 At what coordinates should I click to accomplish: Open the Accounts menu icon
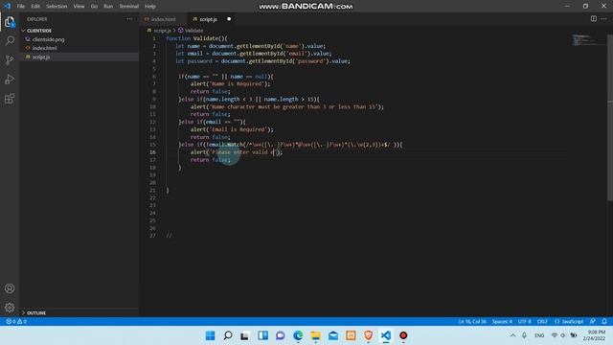click(10, 288)
